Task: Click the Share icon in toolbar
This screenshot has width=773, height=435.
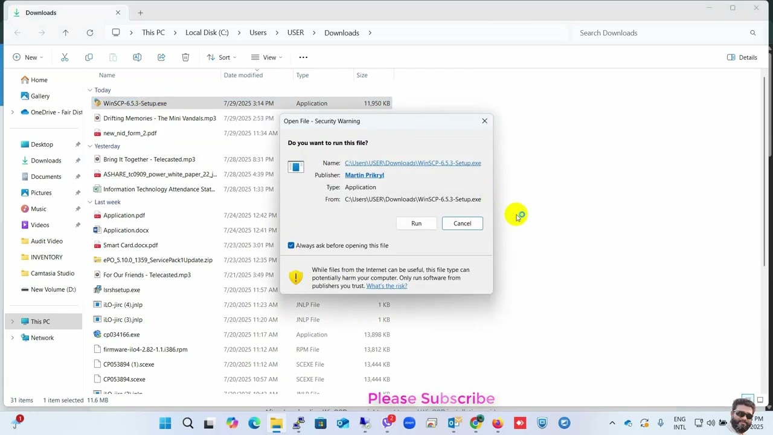Action: pos(161,57)
